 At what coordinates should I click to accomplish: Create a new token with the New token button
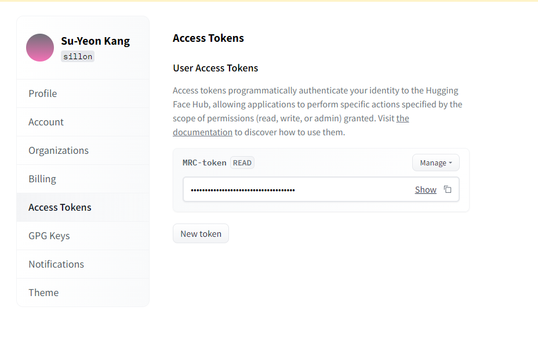point(201,233)
